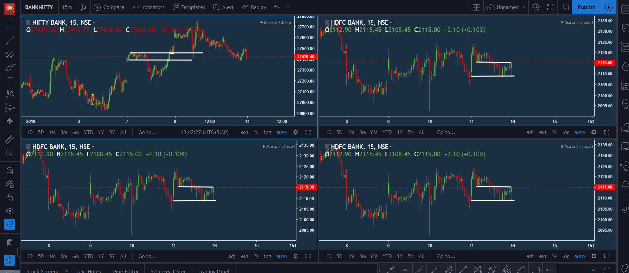Image resolution: width=629 pixels, height=273 pixels.
Task: Select 1D range on NIFTY BANK chart
Action: pyautogui.click(x=30, y=132)
